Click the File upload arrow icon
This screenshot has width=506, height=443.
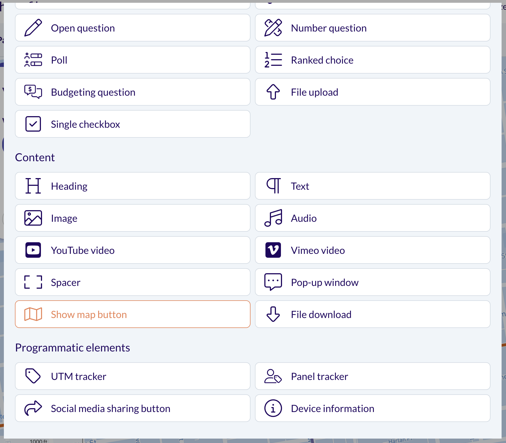273,92
